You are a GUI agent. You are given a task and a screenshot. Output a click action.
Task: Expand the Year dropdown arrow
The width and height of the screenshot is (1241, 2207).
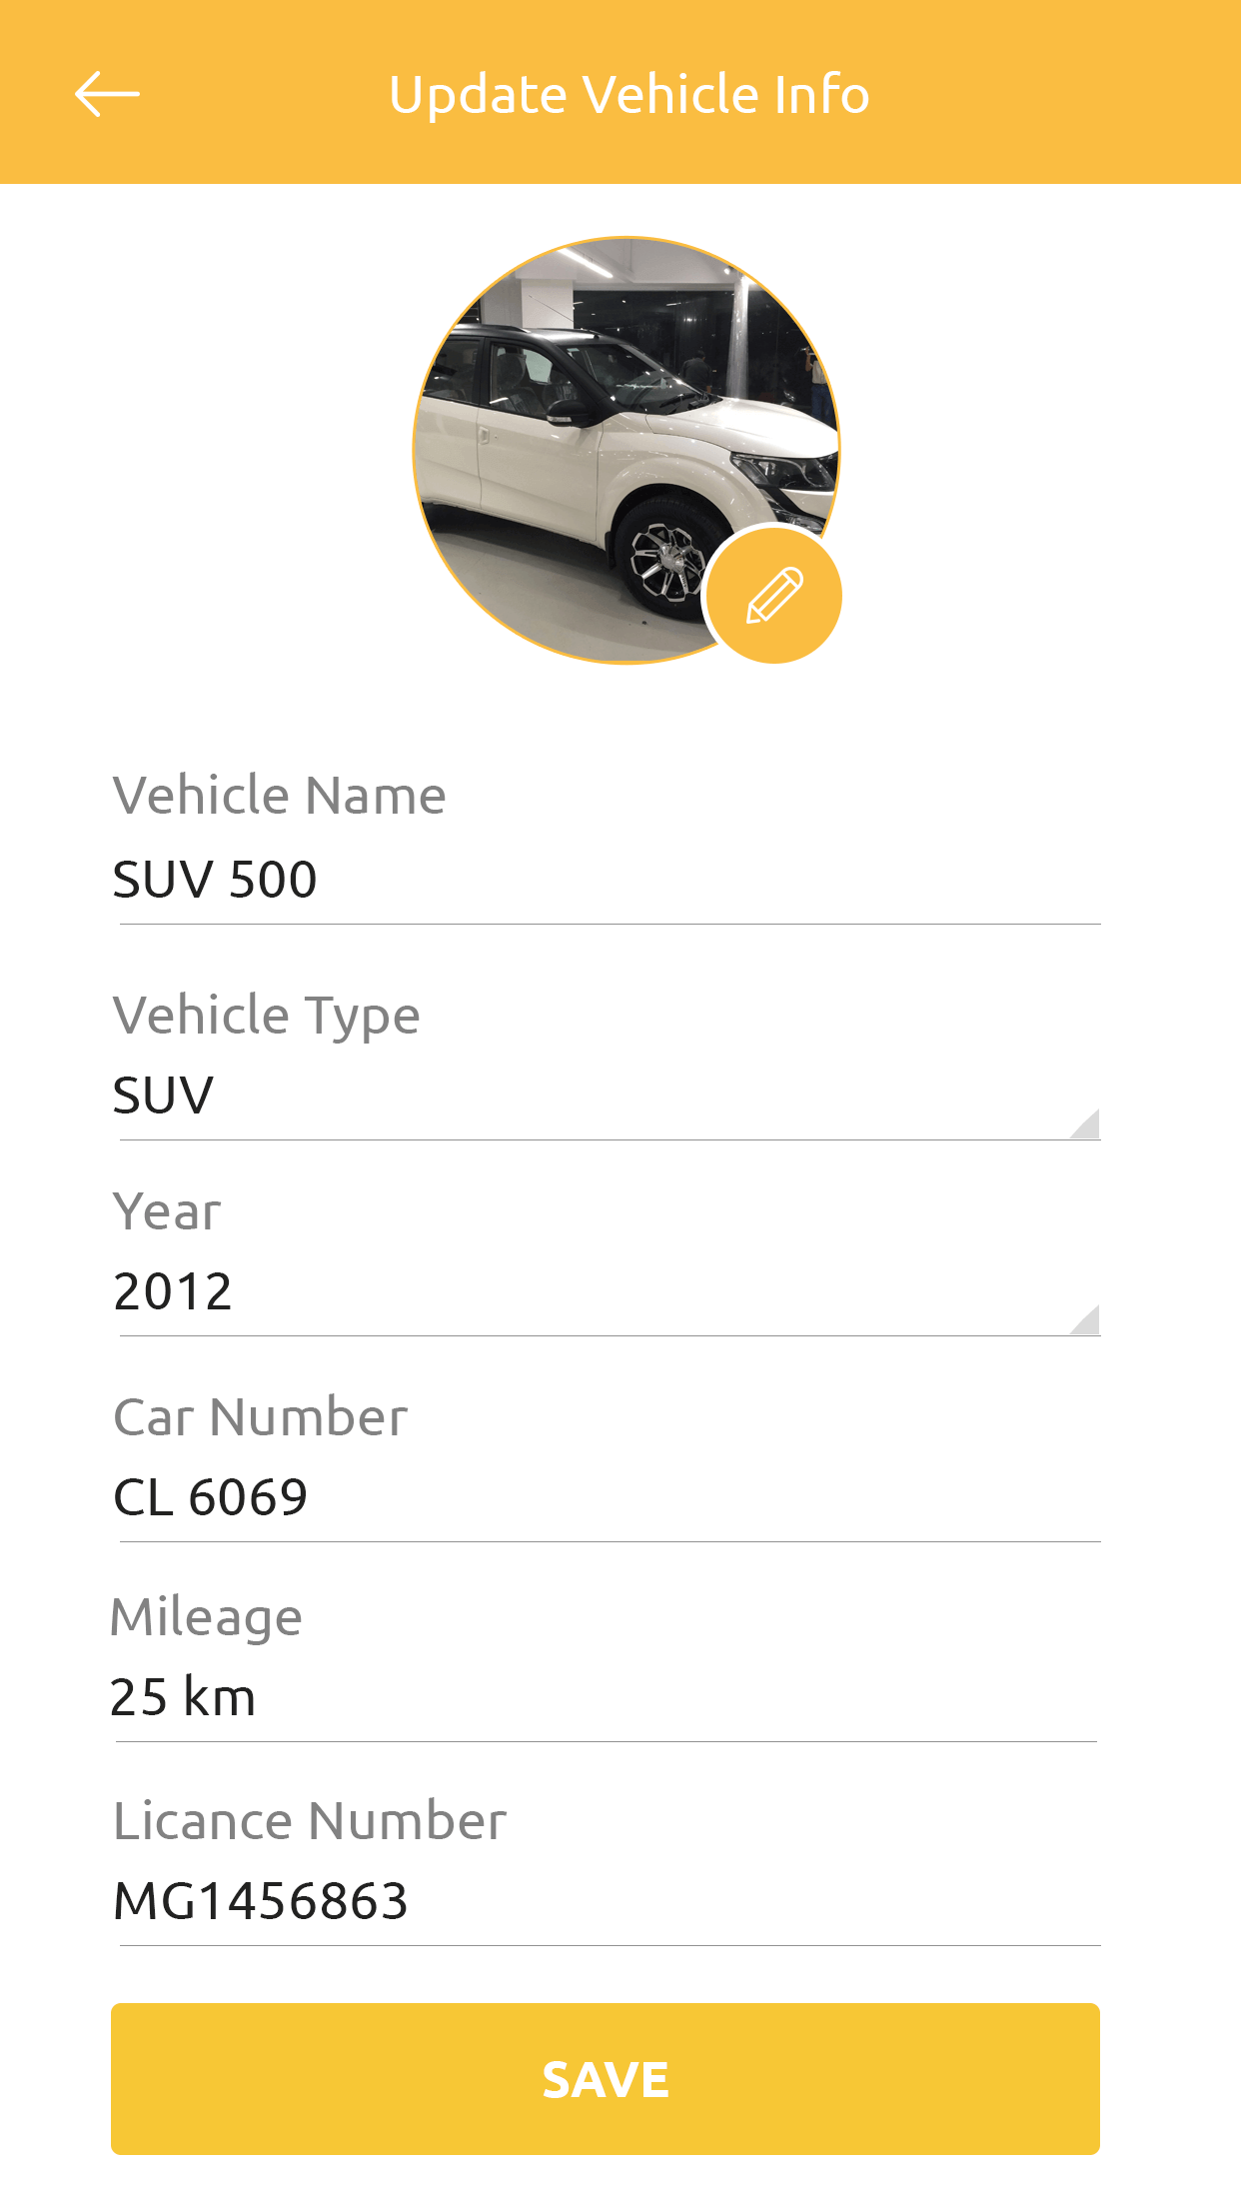1084,1319
